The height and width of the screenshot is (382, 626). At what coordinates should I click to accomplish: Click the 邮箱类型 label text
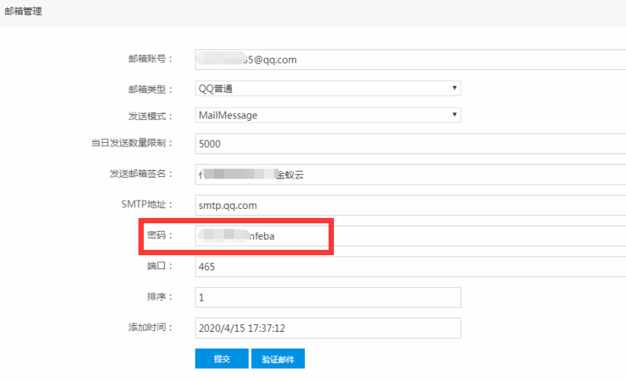(150, 89)
